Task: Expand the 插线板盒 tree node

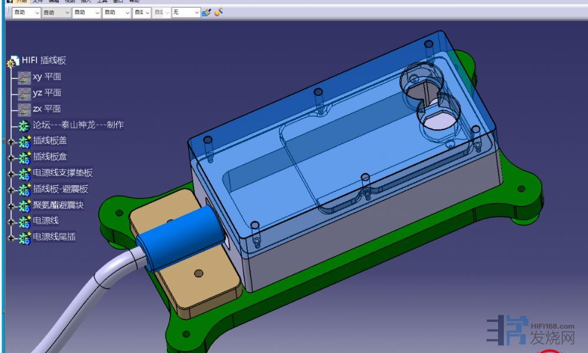Action: tap(11, 158)
